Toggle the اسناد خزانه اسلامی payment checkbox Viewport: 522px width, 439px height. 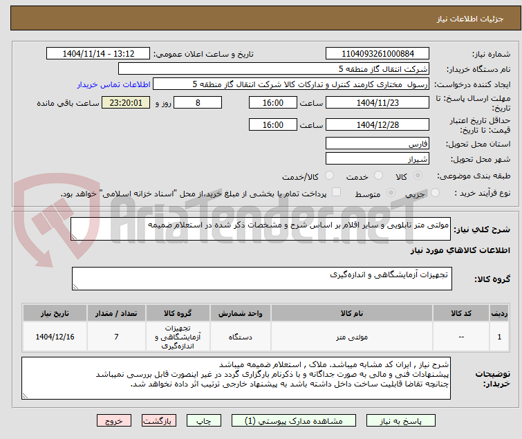pyautogui.click(x=337, y=192)
